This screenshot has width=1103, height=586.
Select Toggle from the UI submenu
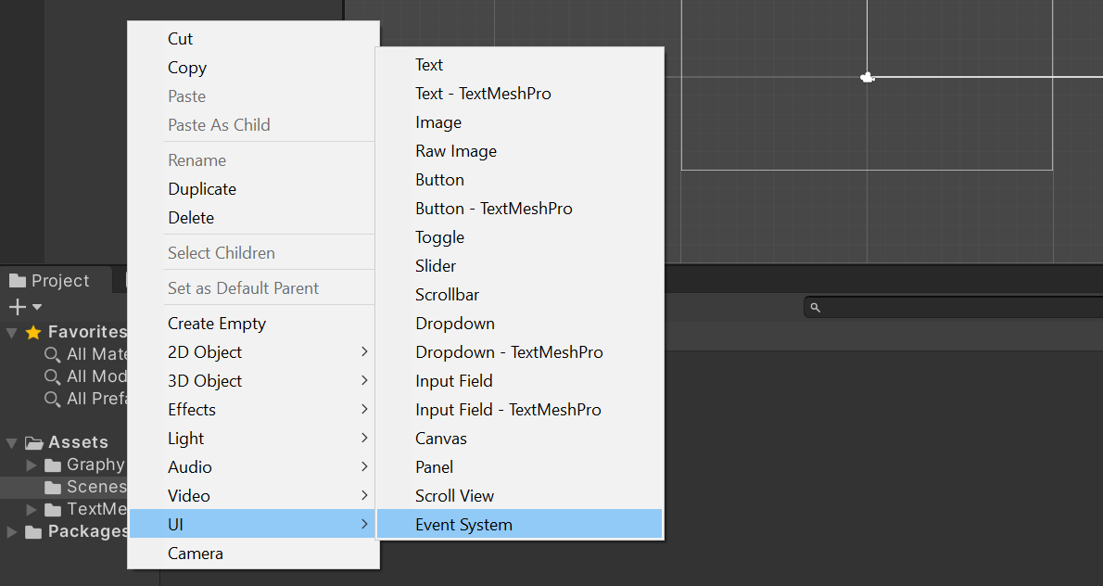click(439, 237)
